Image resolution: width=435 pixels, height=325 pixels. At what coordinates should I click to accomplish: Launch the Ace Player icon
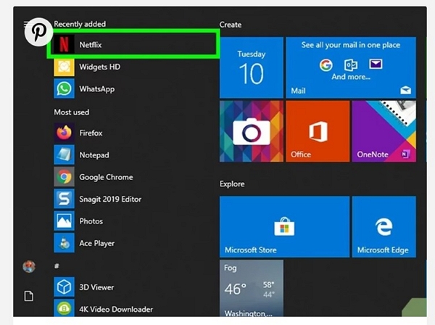pos(64,243)
